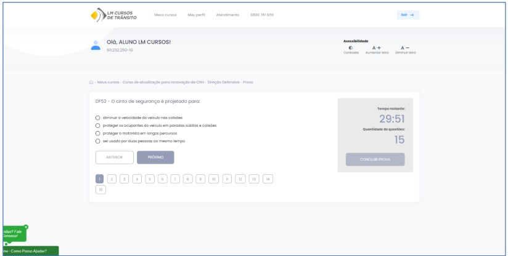Toggle the Contraste accessibility icon
This screenshot has height=256, width=508.
[351, 48]
